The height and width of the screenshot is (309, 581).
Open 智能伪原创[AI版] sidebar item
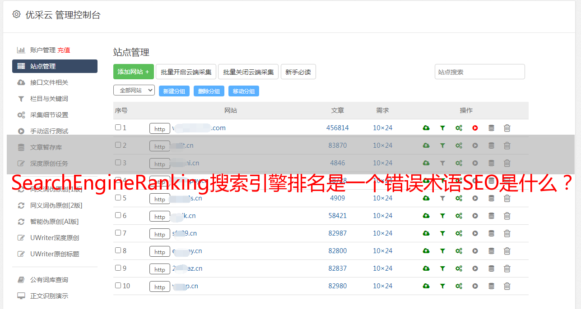(x=54, y=222)
